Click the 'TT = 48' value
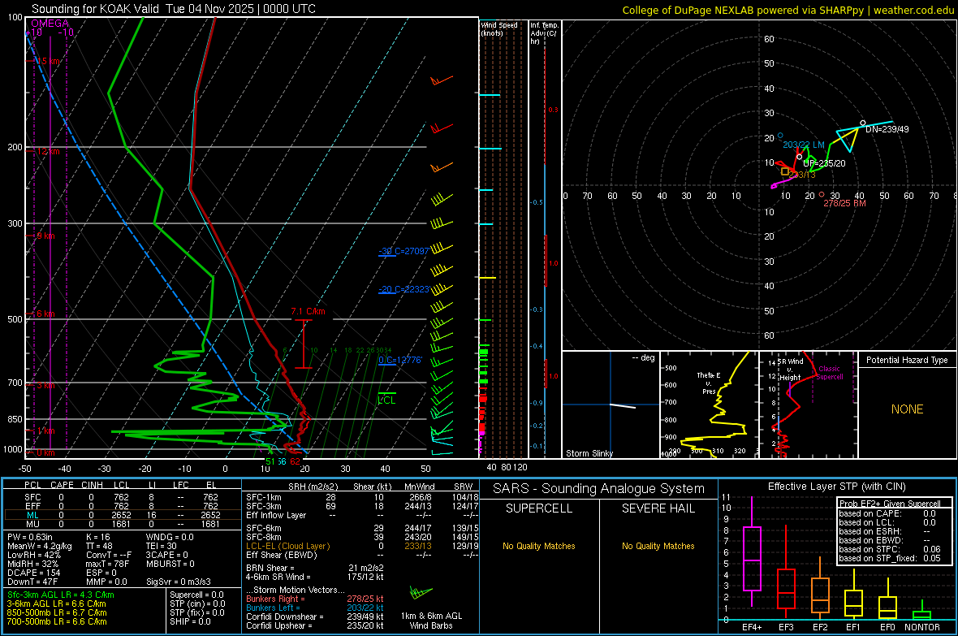The height and width of the screenshot is (636, 958). pyautogui.click(x=99, y=546)
